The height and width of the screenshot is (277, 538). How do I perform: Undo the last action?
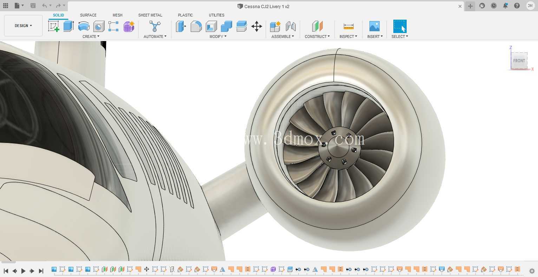(44, 6)
